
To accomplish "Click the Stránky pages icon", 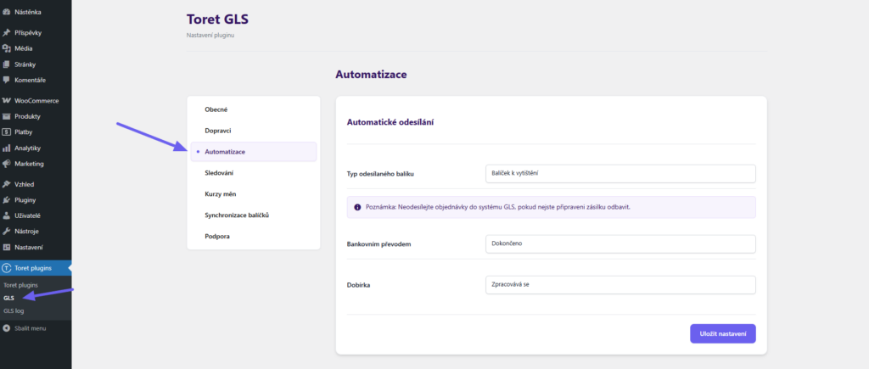I will coord(7,64).
